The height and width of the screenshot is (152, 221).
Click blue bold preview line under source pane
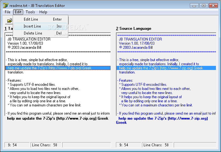162,120
